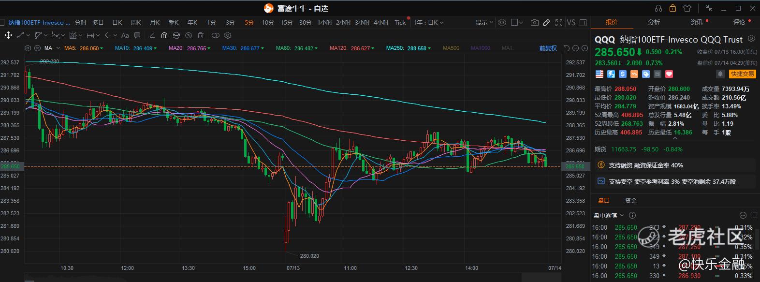Expand the MA indicator type dropdown
Screen dimensions: 760x282
click(58, 48)
